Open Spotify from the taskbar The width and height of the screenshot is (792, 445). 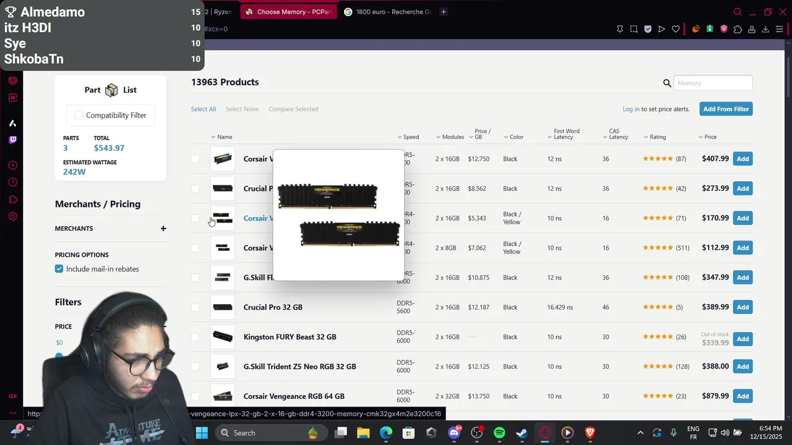499,433
